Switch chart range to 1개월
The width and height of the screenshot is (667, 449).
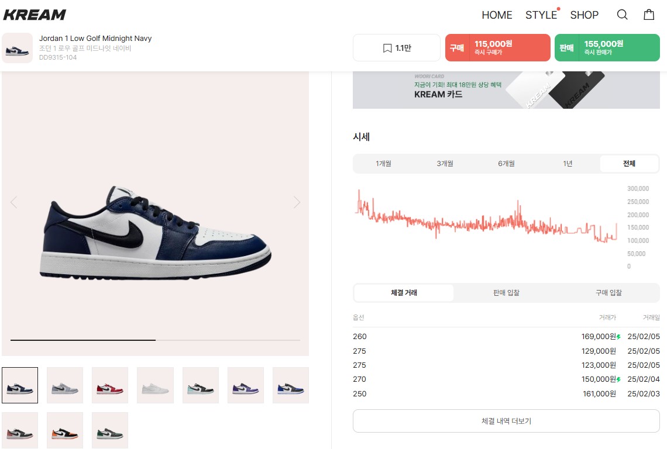point(383,163)
